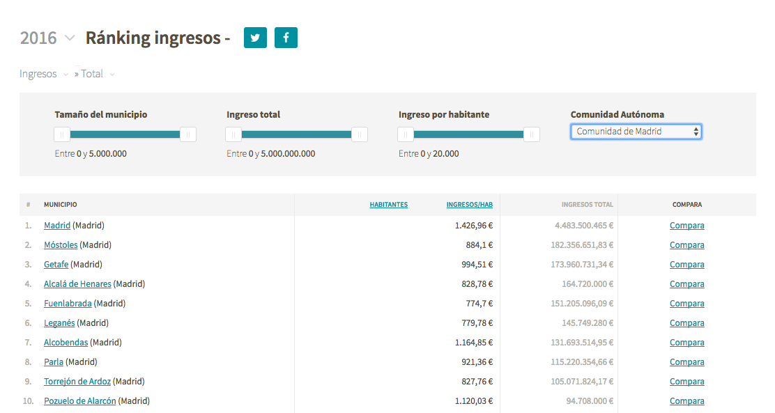This screenshot has width=775, height=413.
Task: Click Compara for Alcobendas row
Action: click(x=687, y=343)
